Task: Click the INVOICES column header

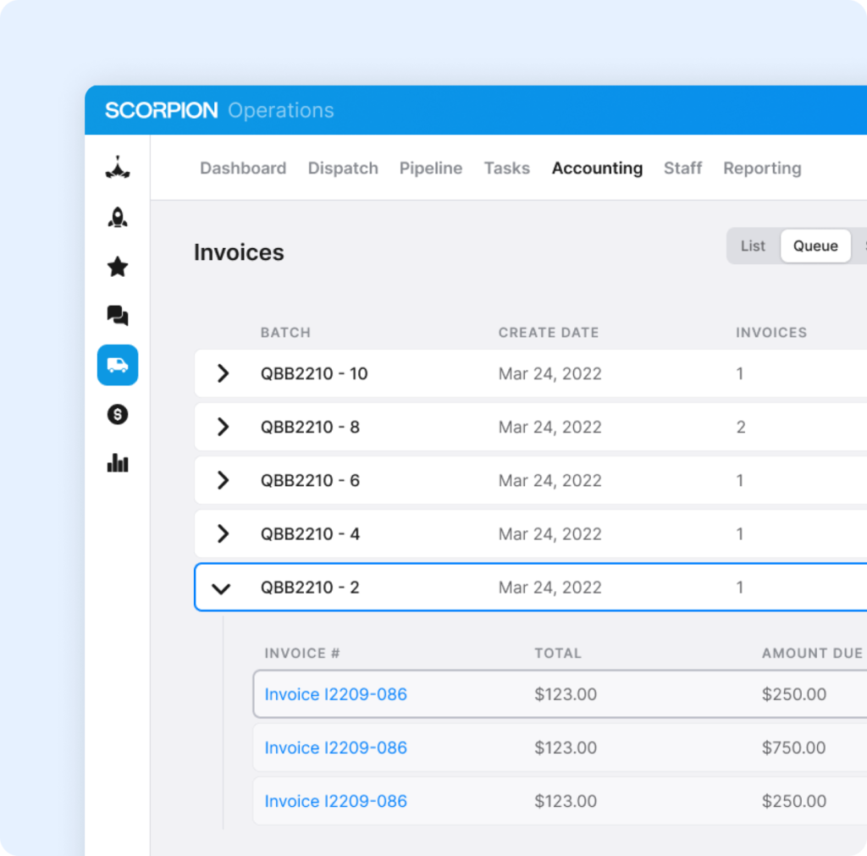Action: click(771, 333)
